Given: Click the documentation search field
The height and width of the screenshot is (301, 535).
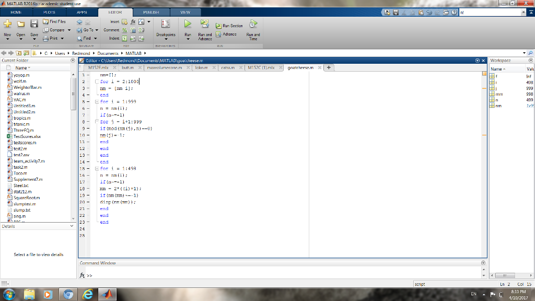Looking at the screenshot, I should 490,13.
